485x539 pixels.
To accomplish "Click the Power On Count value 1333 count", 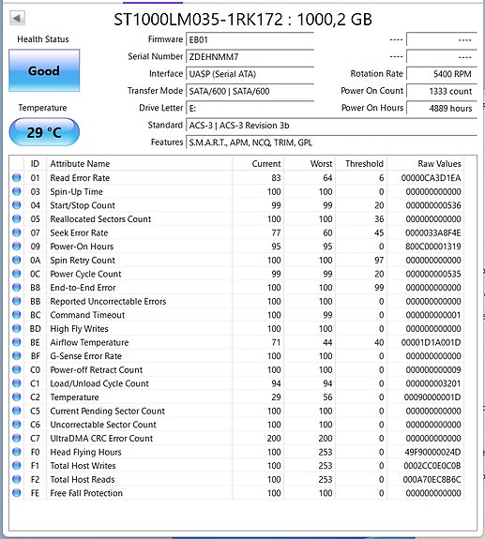I will click(442, 91).
